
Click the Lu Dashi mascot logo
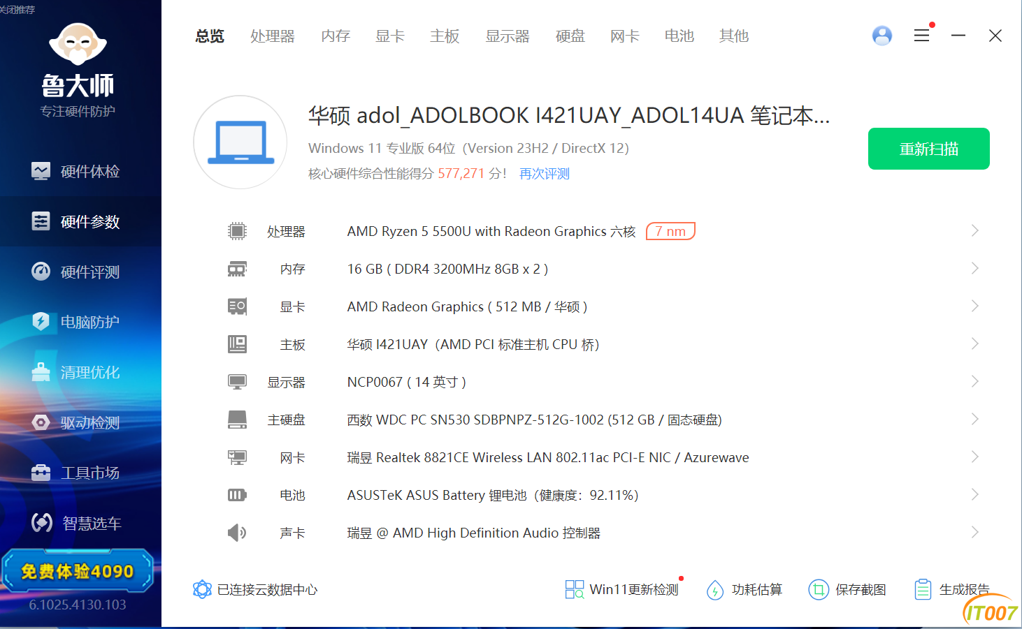pos(78,44)
